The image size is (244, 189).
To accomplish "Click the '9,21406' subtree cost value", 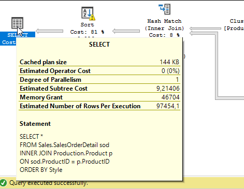I will [168, 89].
